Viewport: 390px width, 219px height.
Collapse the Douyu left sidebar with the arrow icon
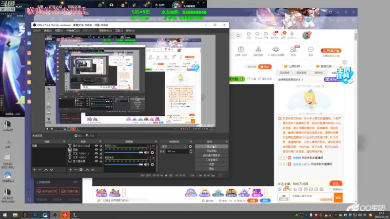(x=29, y=199)
